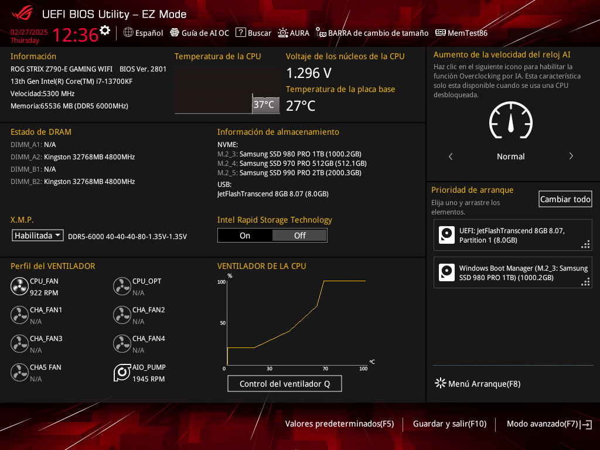Image resolution: width=600 pixels, height=450 pixels.
Task: Switch to Modo avanzado(F7)
Action: coord(542,424)
